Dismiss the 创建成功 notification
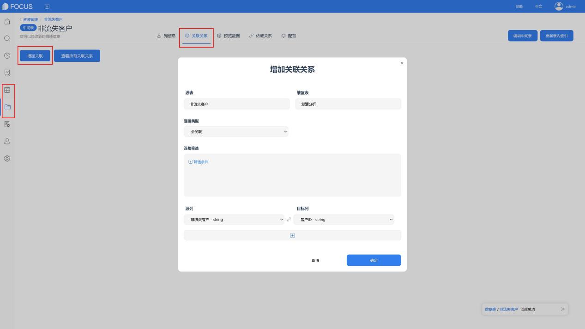Screen dimensions: 585x329 (562, 309)
